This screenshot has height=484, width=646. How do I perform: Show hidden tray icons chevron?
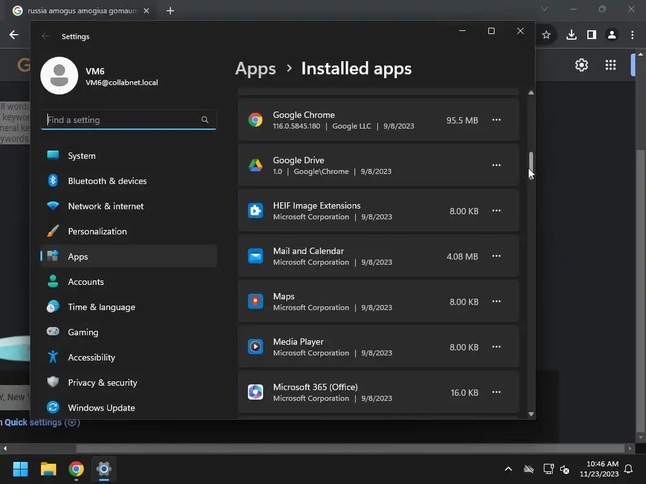click(508, 469)
